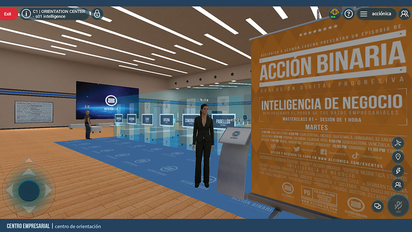412x232 pixels.
Task: Click the CENTRO EMPRESARIAL footer label
Action: (28, 226)
